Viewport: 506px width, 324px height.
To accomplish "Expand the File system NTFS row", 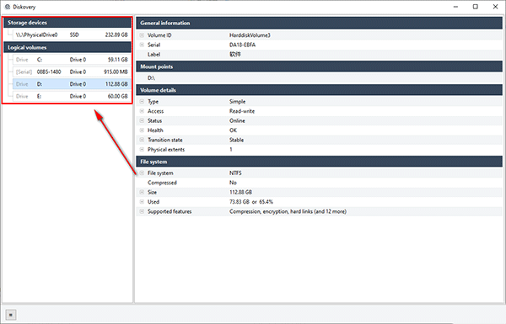I will (x=142, y=173).
